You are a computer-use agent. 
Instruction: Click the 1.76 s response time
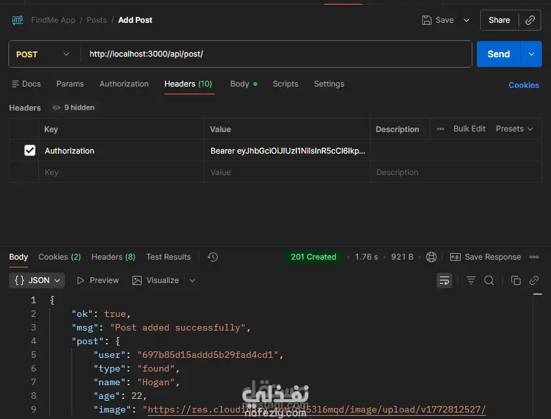point(366,257)
